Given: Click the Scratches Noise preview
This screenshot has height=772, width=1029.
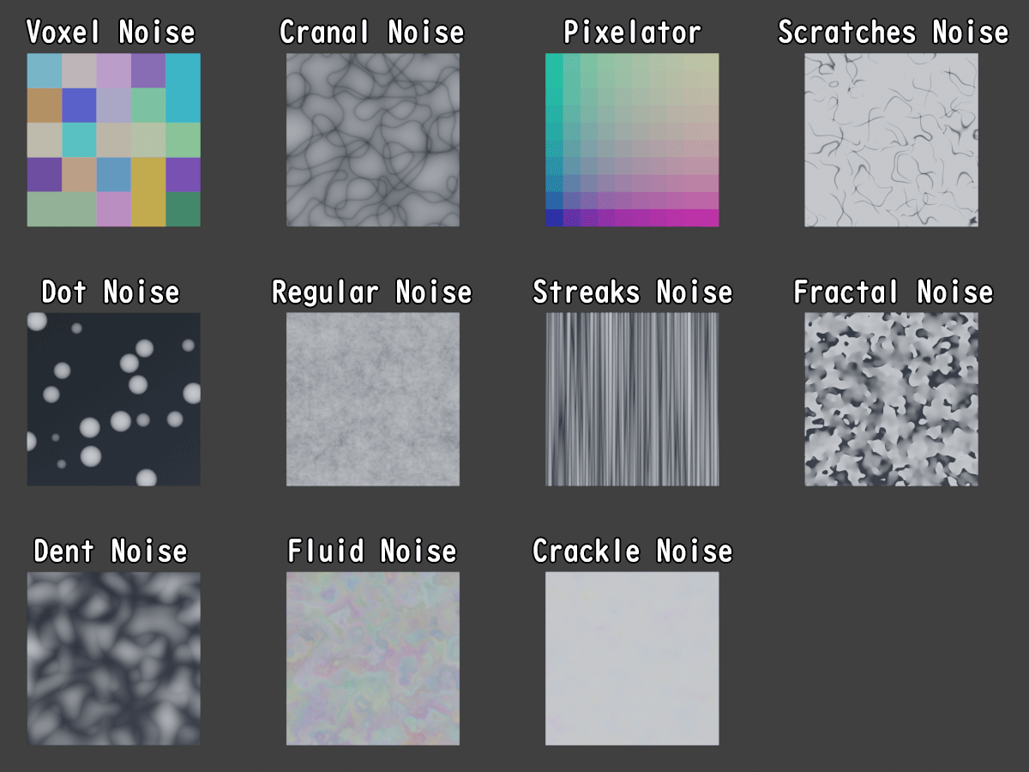Looking at the screenshot, I should [892, 140].
